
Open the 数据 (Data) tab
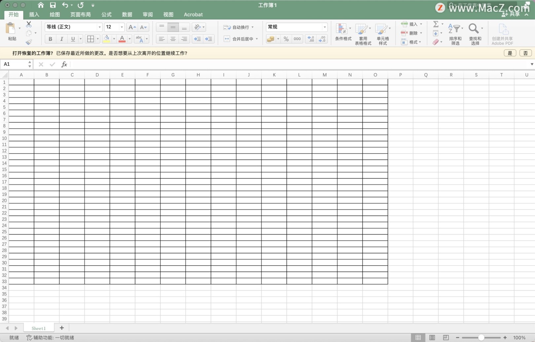point(127,15)
